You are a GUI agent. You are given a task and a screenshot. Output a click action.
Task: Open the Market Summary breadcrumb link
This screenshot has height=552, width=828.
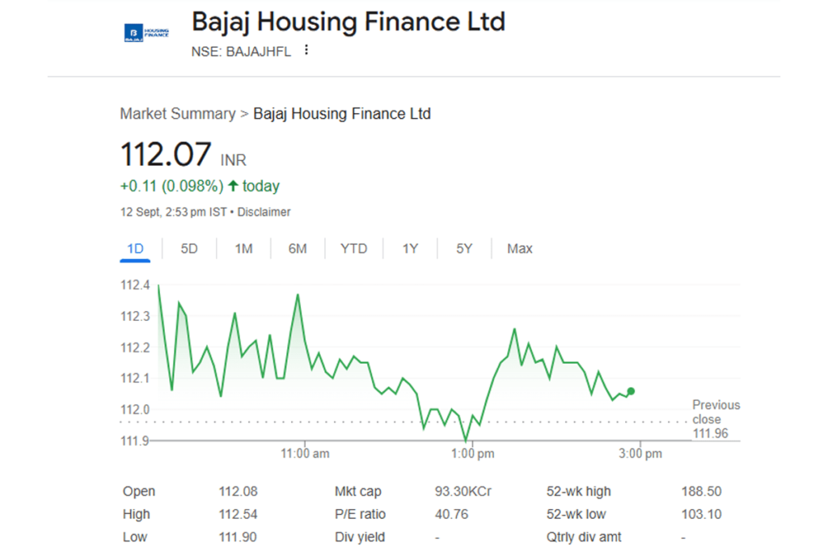[x=177, y=114]
